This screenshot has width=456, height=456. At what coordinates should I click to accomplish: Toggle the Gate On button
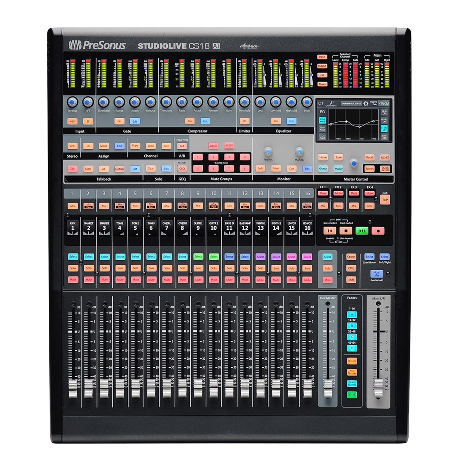pos(119,121)
